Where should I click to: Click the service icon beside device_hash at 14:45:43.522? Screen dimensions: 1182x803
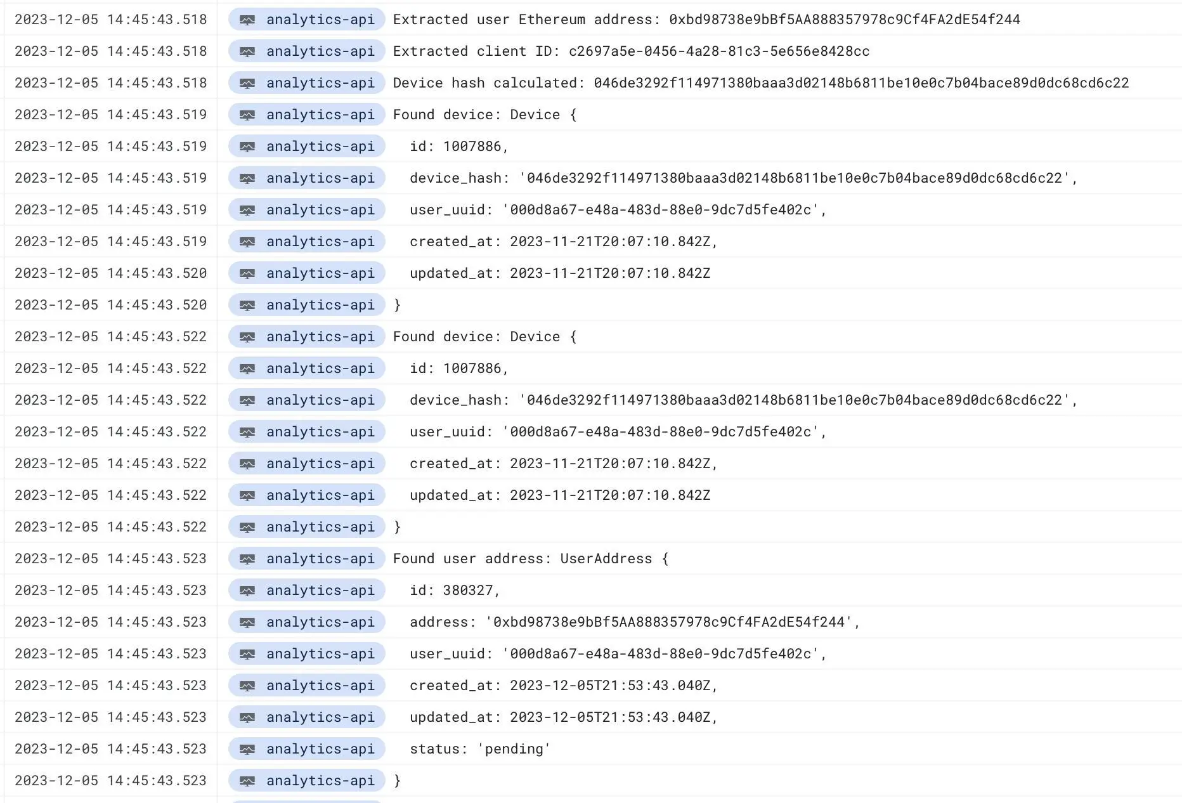point(247,400)
